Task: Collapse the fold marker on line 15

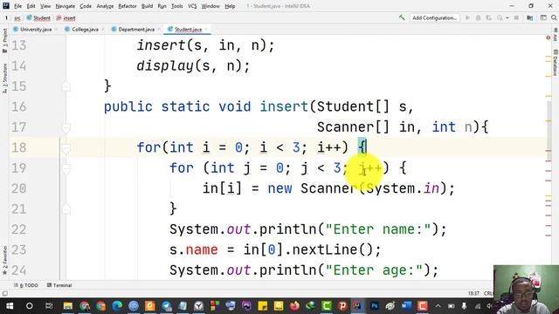Action: coord(66,86)
